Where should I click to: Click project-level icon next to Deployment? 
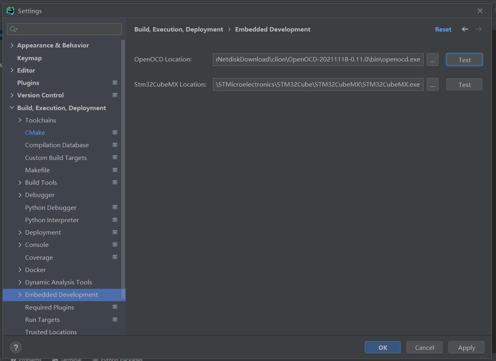(x=115, y=232)
